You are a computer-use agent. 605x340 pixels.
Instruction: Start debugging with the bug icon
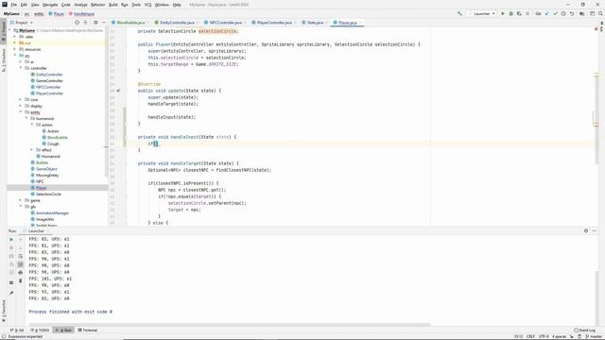pos(510,13)
